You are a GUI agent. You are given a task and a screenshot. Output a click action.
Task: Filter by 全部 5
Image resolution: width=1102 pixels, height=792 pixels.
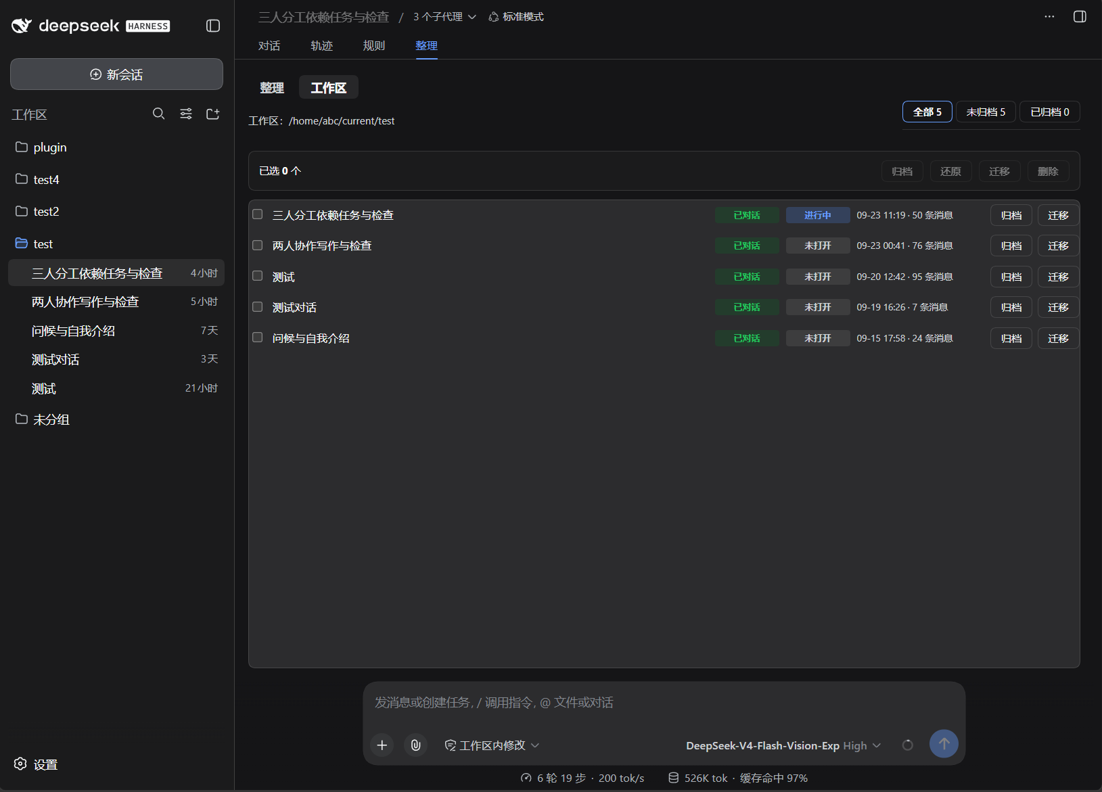tap(927, 112)
